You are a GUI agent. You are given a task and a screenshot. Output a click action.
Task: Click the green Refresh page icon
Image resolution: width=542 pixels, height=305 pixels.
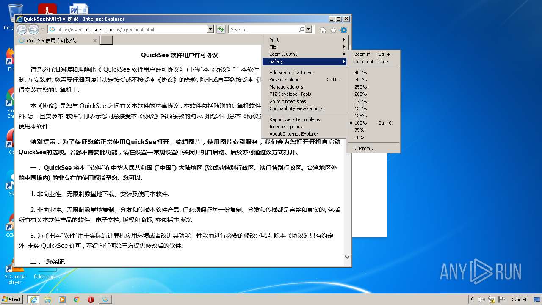221,29
